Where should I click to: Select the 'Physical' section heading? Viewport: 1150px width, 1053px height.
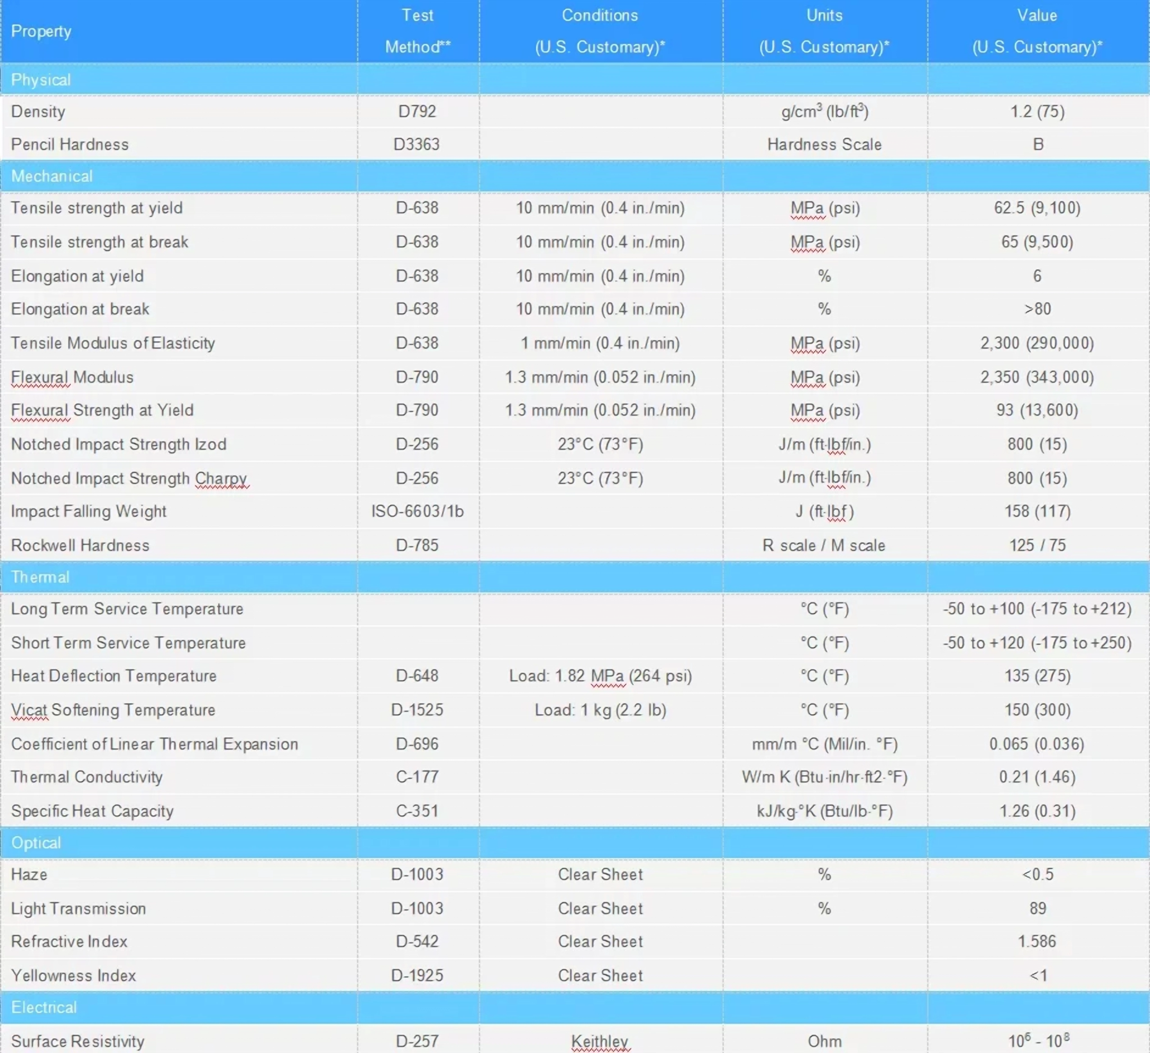tap(41, 80)
